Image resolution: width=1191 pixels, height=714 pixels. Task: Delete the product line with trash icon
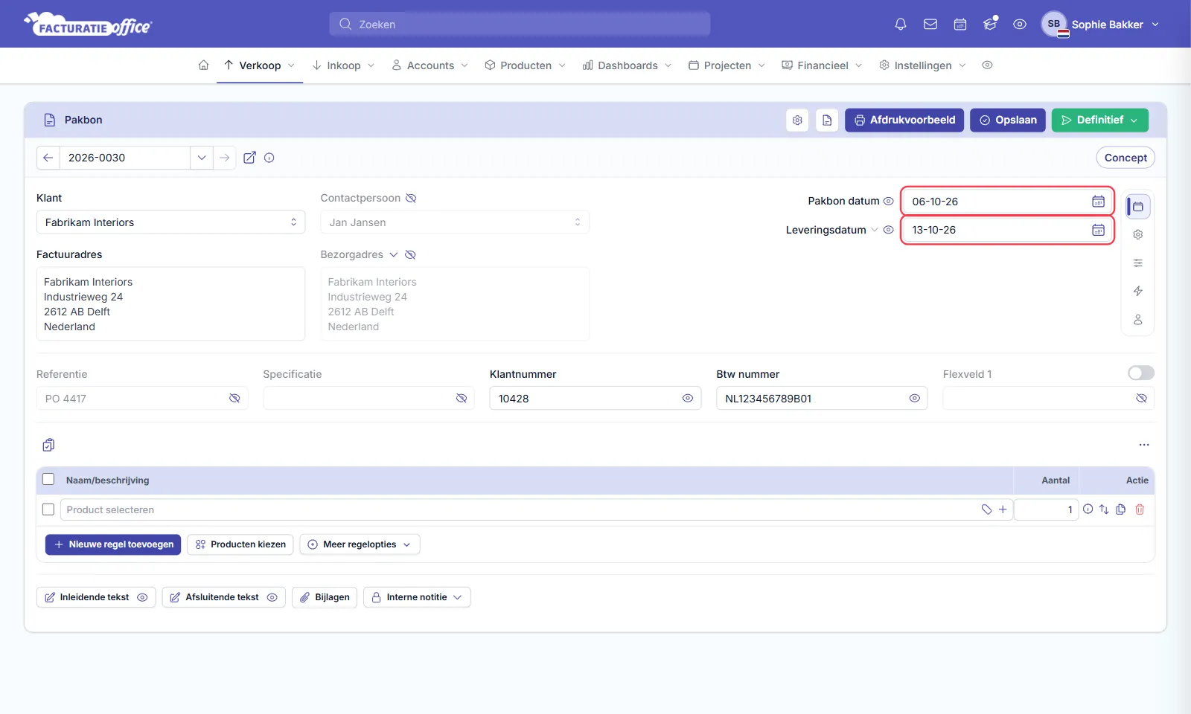(x=1140, y=509)
